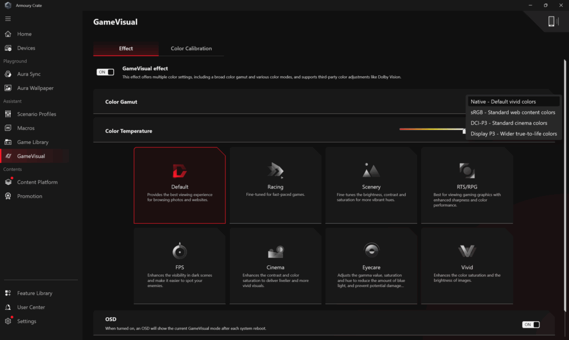
Task: Open Promotion sidebar label
Action: [x=30, y=196]
